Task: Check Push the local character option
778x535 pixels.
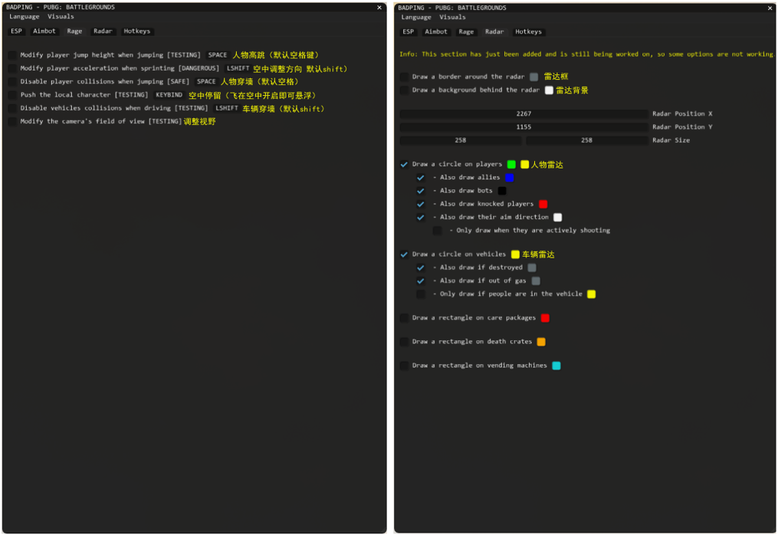Action: (x=12, y=95)
